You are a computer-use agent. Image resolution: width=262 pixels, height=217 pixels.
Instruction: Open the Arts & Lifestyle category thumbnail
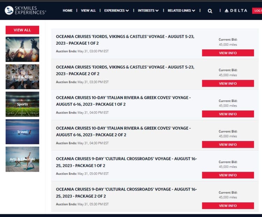tap(22, 159)
